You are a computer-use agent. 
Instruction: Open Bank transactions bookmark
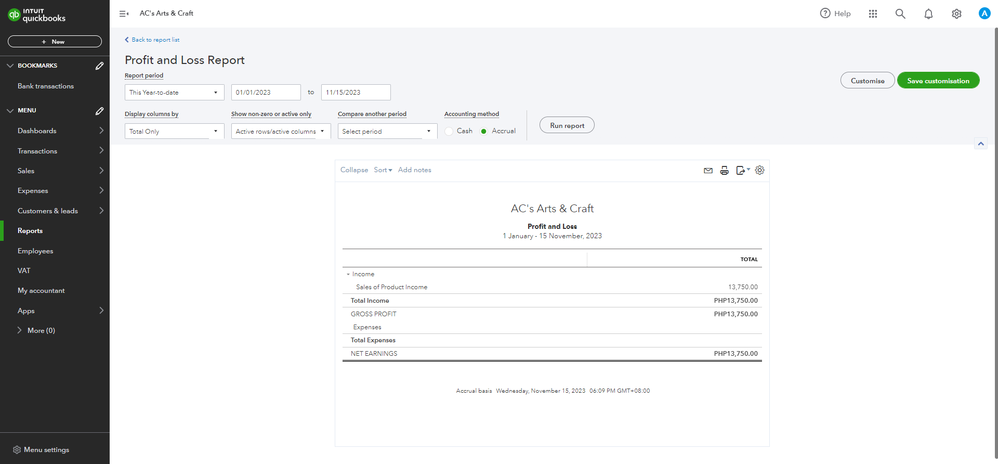click(x=46, y=86)
